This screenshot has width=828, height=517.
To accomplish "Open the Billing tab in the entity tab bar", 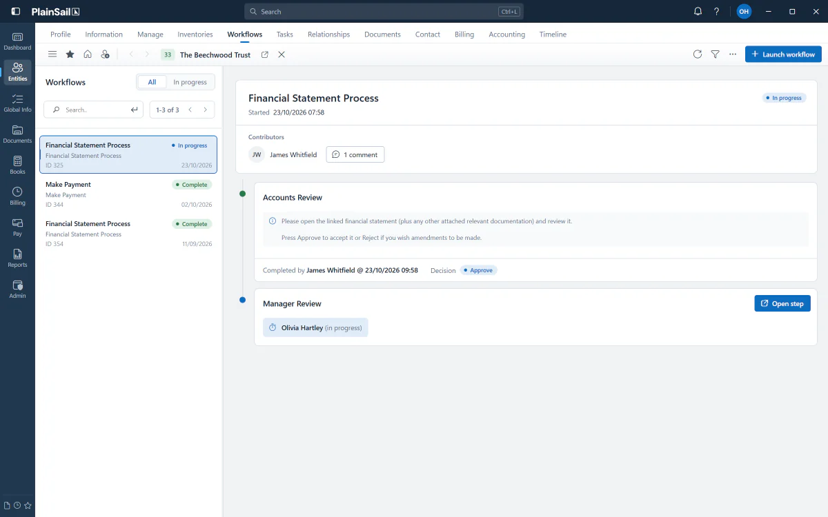I will coord(464,34).
